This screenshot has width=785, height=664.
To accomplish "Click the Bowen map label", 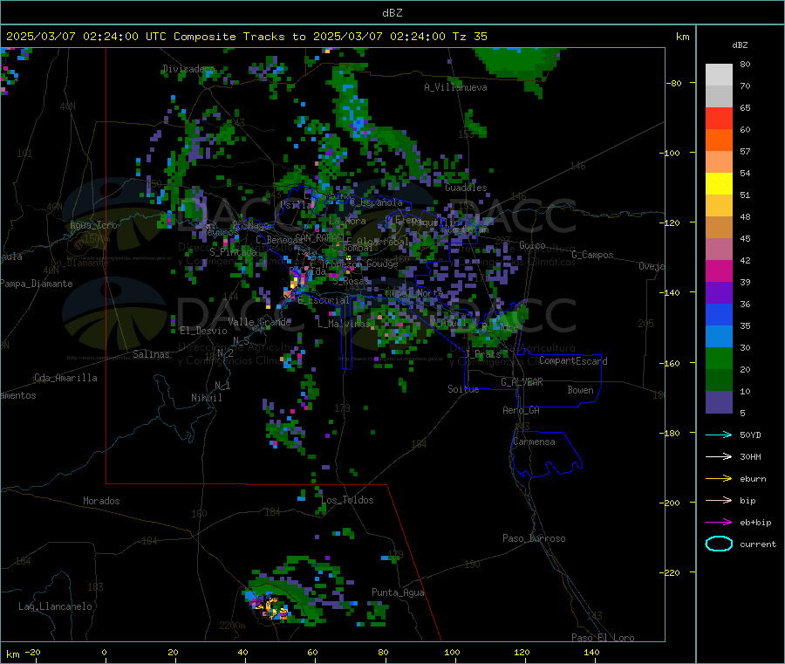I will pos(580,390).
